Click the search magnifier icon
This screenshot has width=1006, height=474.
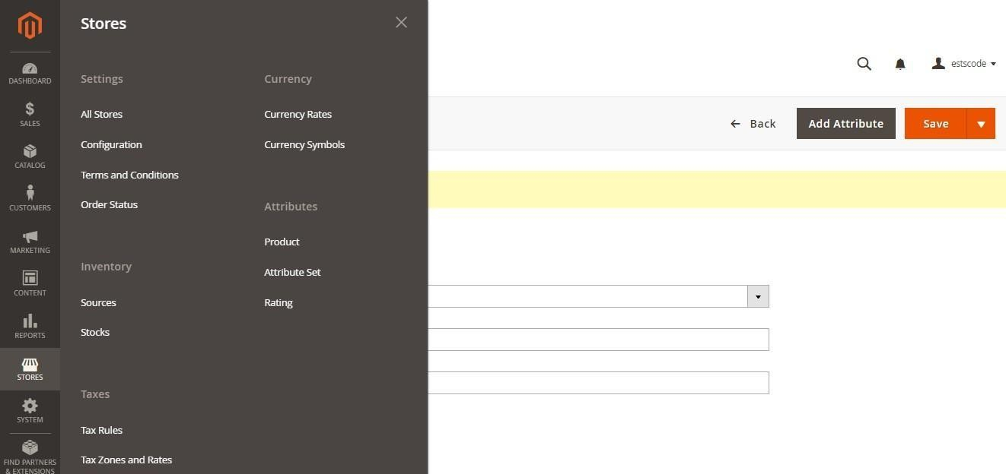tap(864, 64)
